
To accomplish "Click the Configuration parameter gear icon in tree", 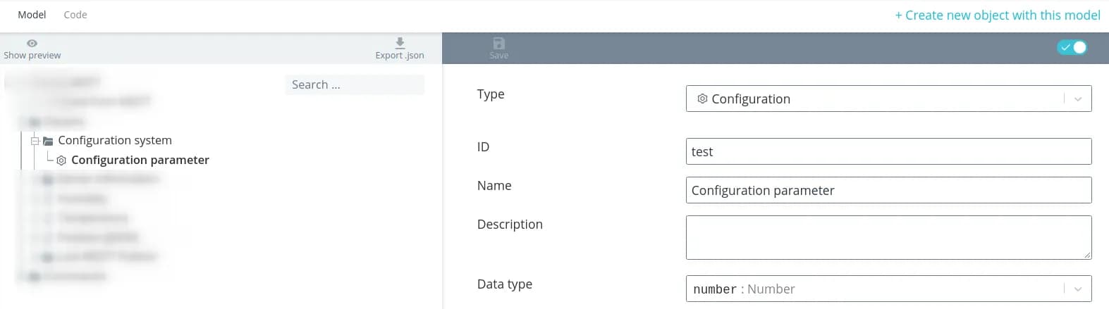I will (61, 160).
